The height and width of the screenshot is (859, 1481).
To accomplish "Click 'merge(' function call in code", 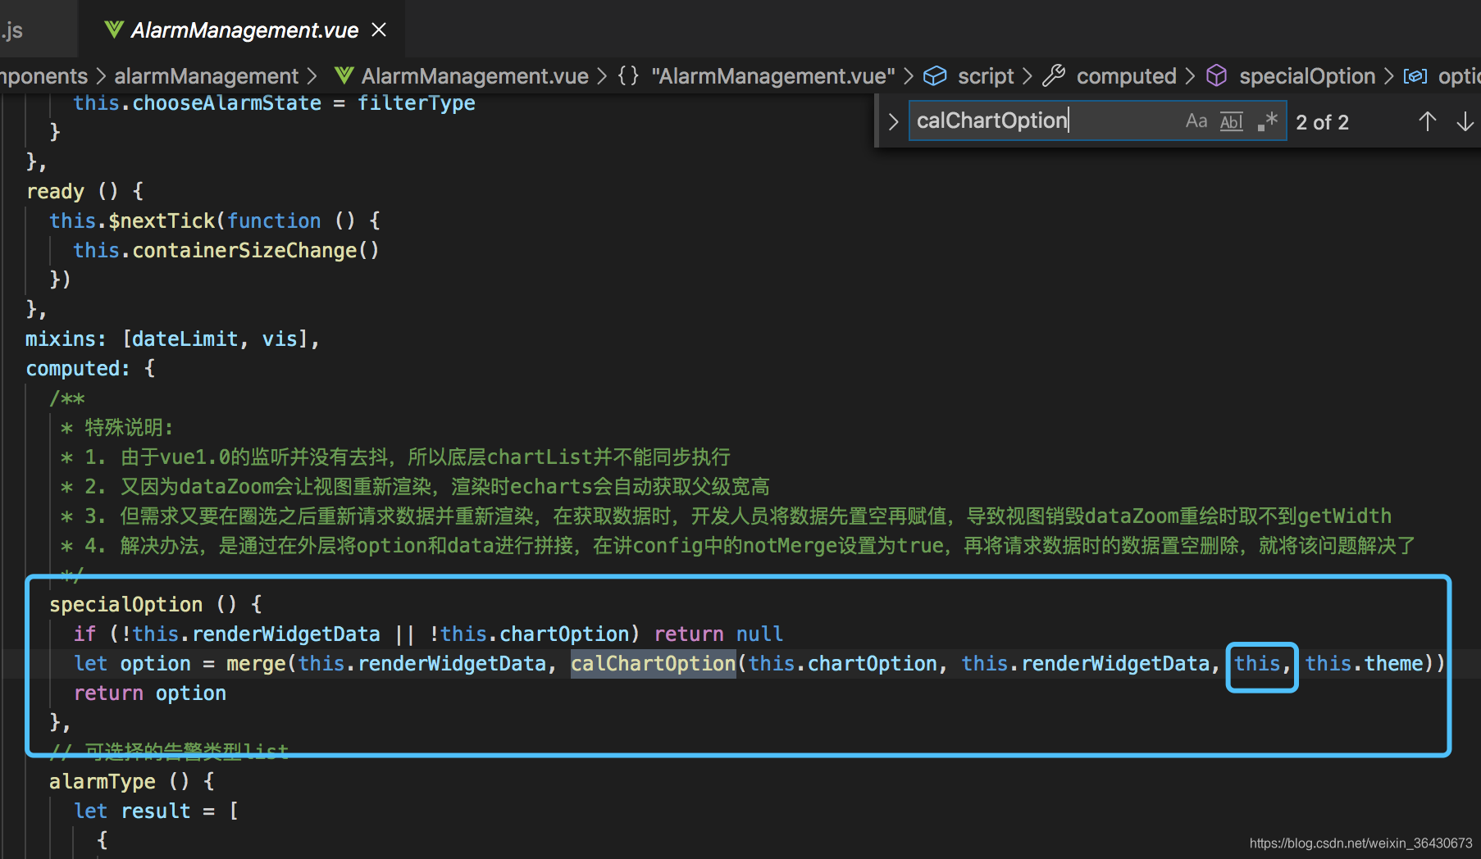I will (261, 663).
